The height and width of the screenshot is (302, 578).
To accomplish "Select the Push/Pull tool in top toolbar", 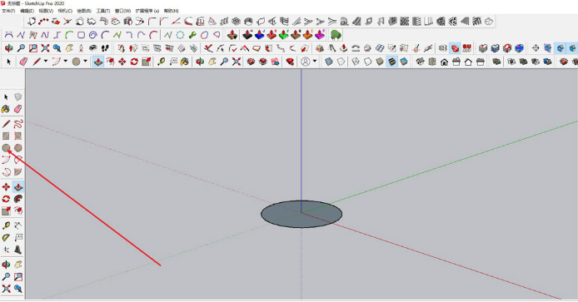I will (98, 62).
